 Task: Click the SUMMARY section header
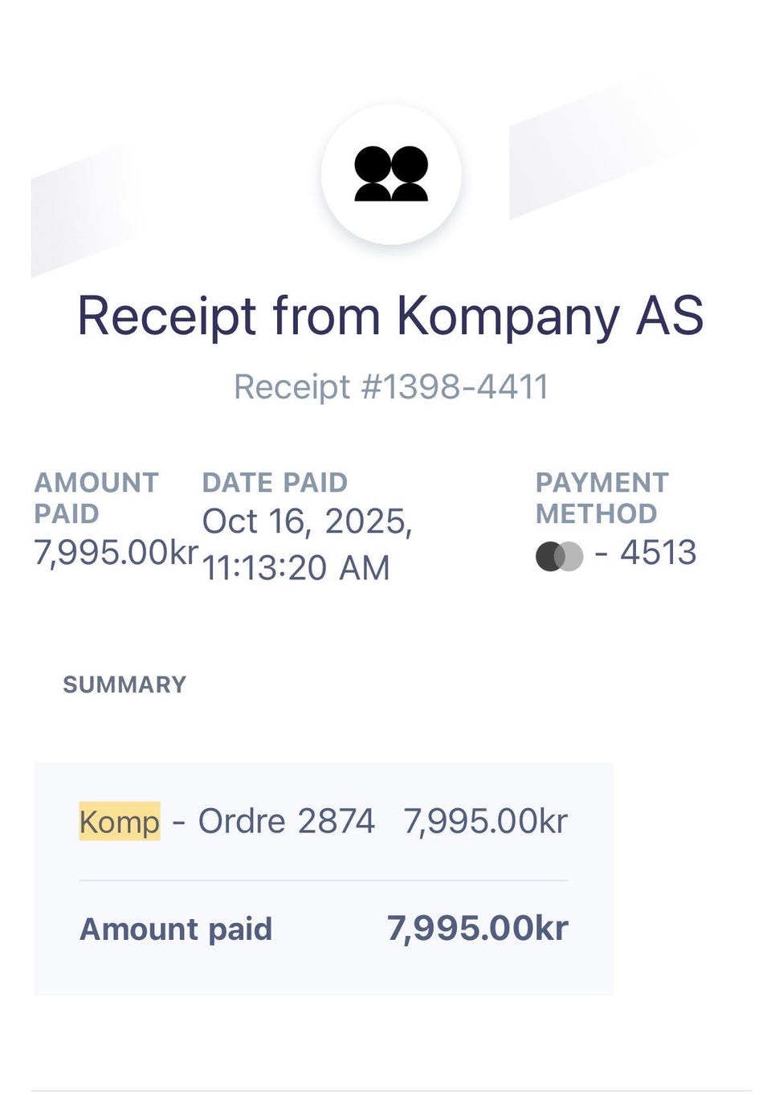pyautogui.click(x=124, y=684)
